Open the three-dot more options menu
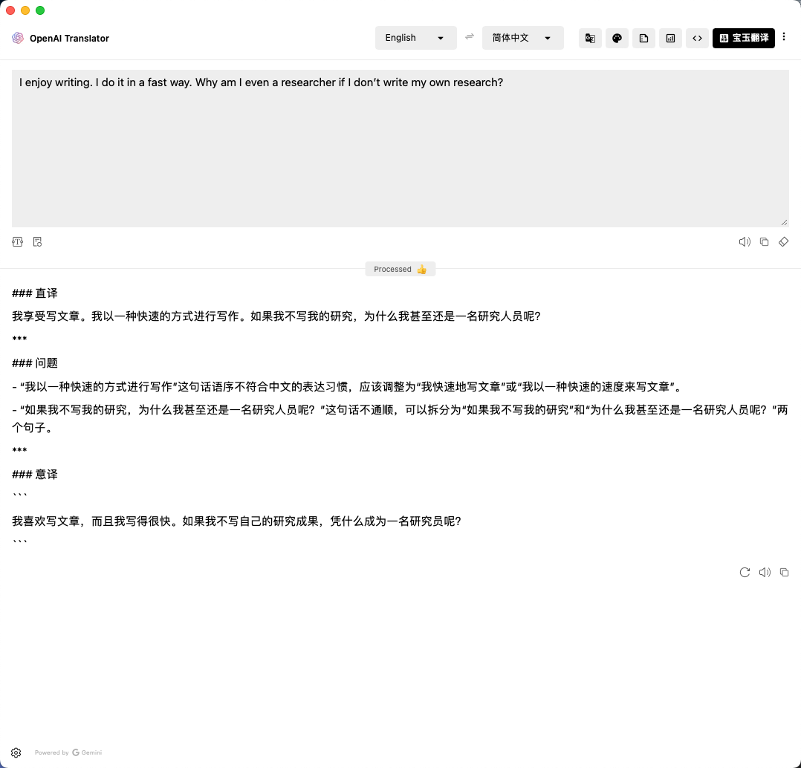This screenshot has width=801, height=768. point(784,37)
